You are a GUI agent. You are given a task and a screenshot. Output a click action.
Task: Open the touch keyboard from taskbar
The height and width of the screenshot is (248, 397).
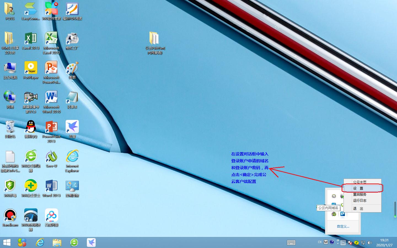(x=291, y=242)
